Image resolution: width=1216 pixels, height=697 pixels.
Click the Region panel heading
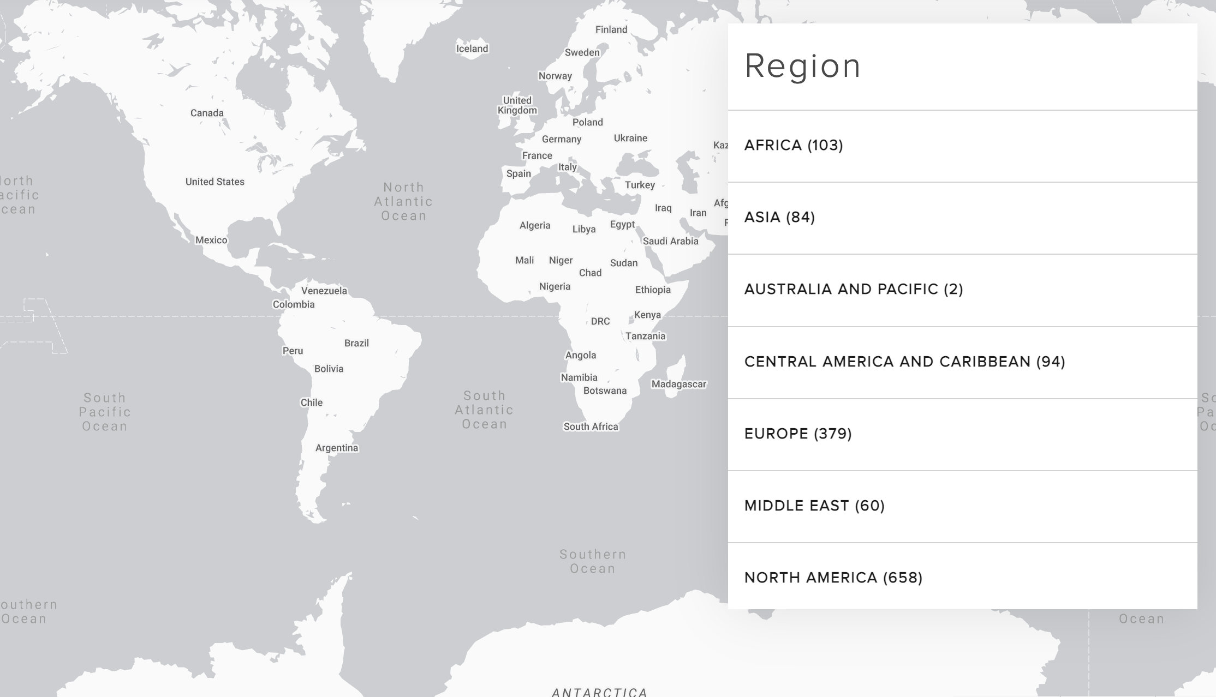pyautogui.click(x=802, y=67)
